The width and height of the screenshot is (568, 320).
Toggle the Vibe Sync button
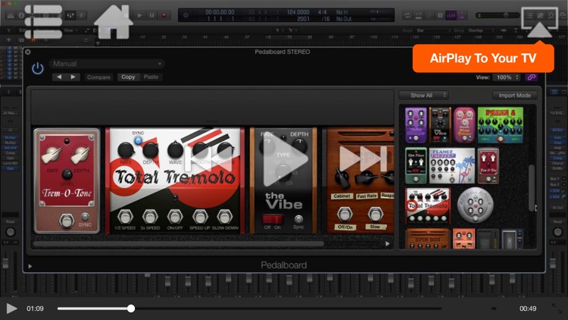[298, 219]
